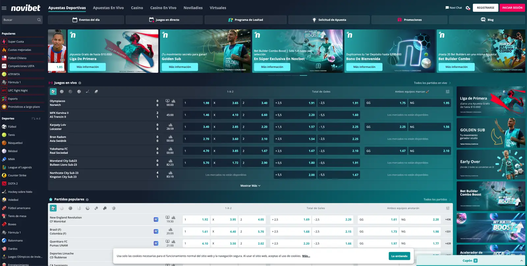The image size is (527, 266).
Task: Show info for Partidos populares
Action: [x=87, y=200]
